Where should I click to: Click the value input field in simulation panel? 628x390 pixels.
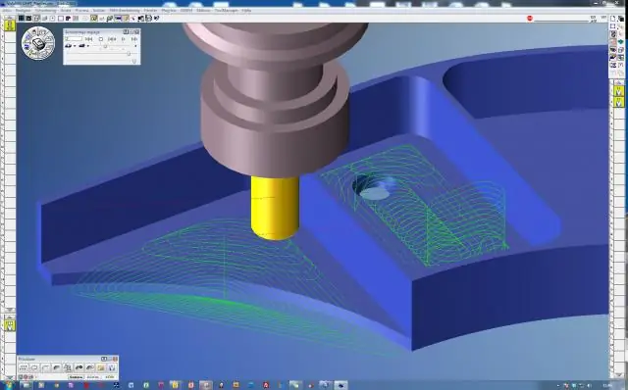click(75, 39)
